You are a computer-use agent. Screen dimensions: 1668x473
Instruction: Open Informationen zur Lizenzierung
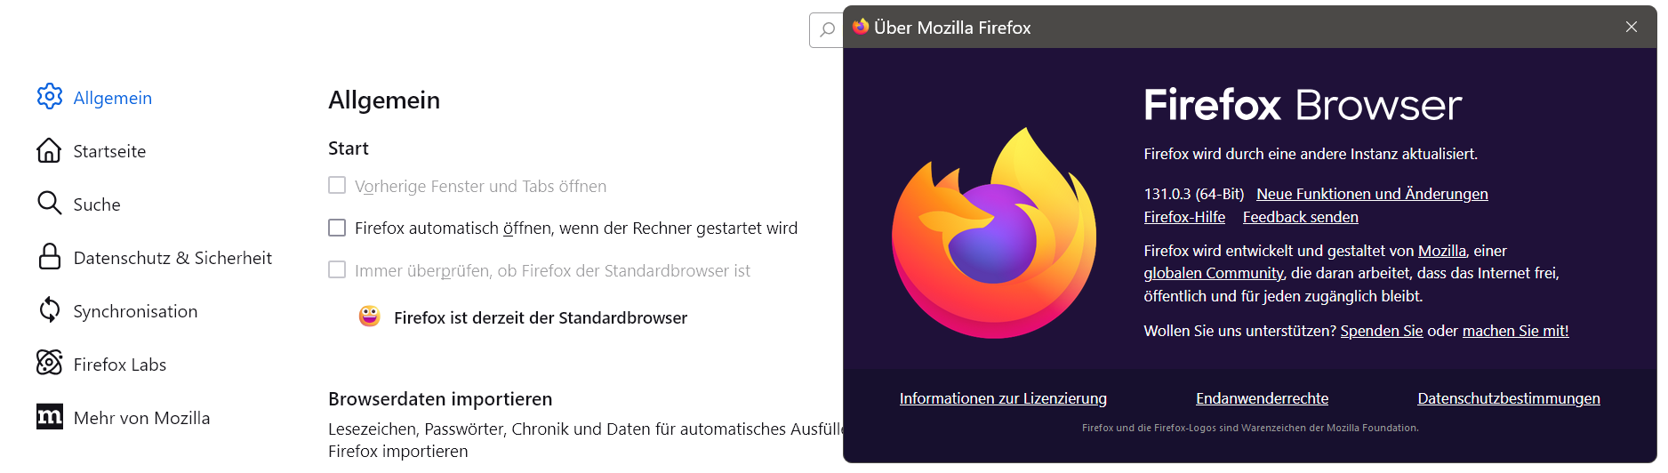coord(1003,398)
